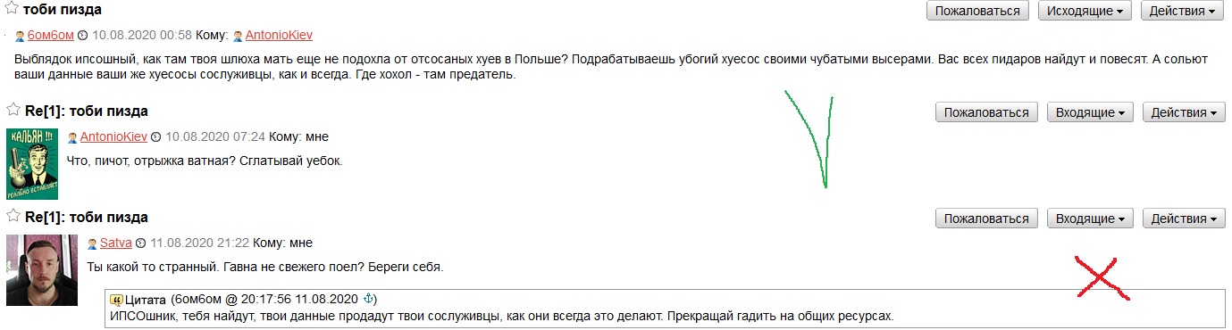Screen dimensions: 1232x330
Task: Star the AntonioKiev reply message
Action: [x=13, y=111]
